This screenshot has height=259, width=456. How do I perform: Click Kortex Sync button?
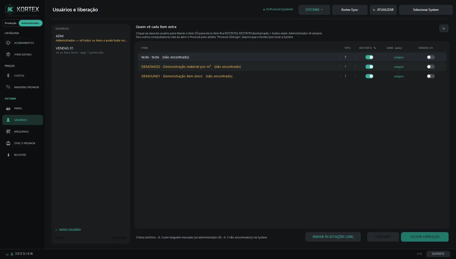350,10
